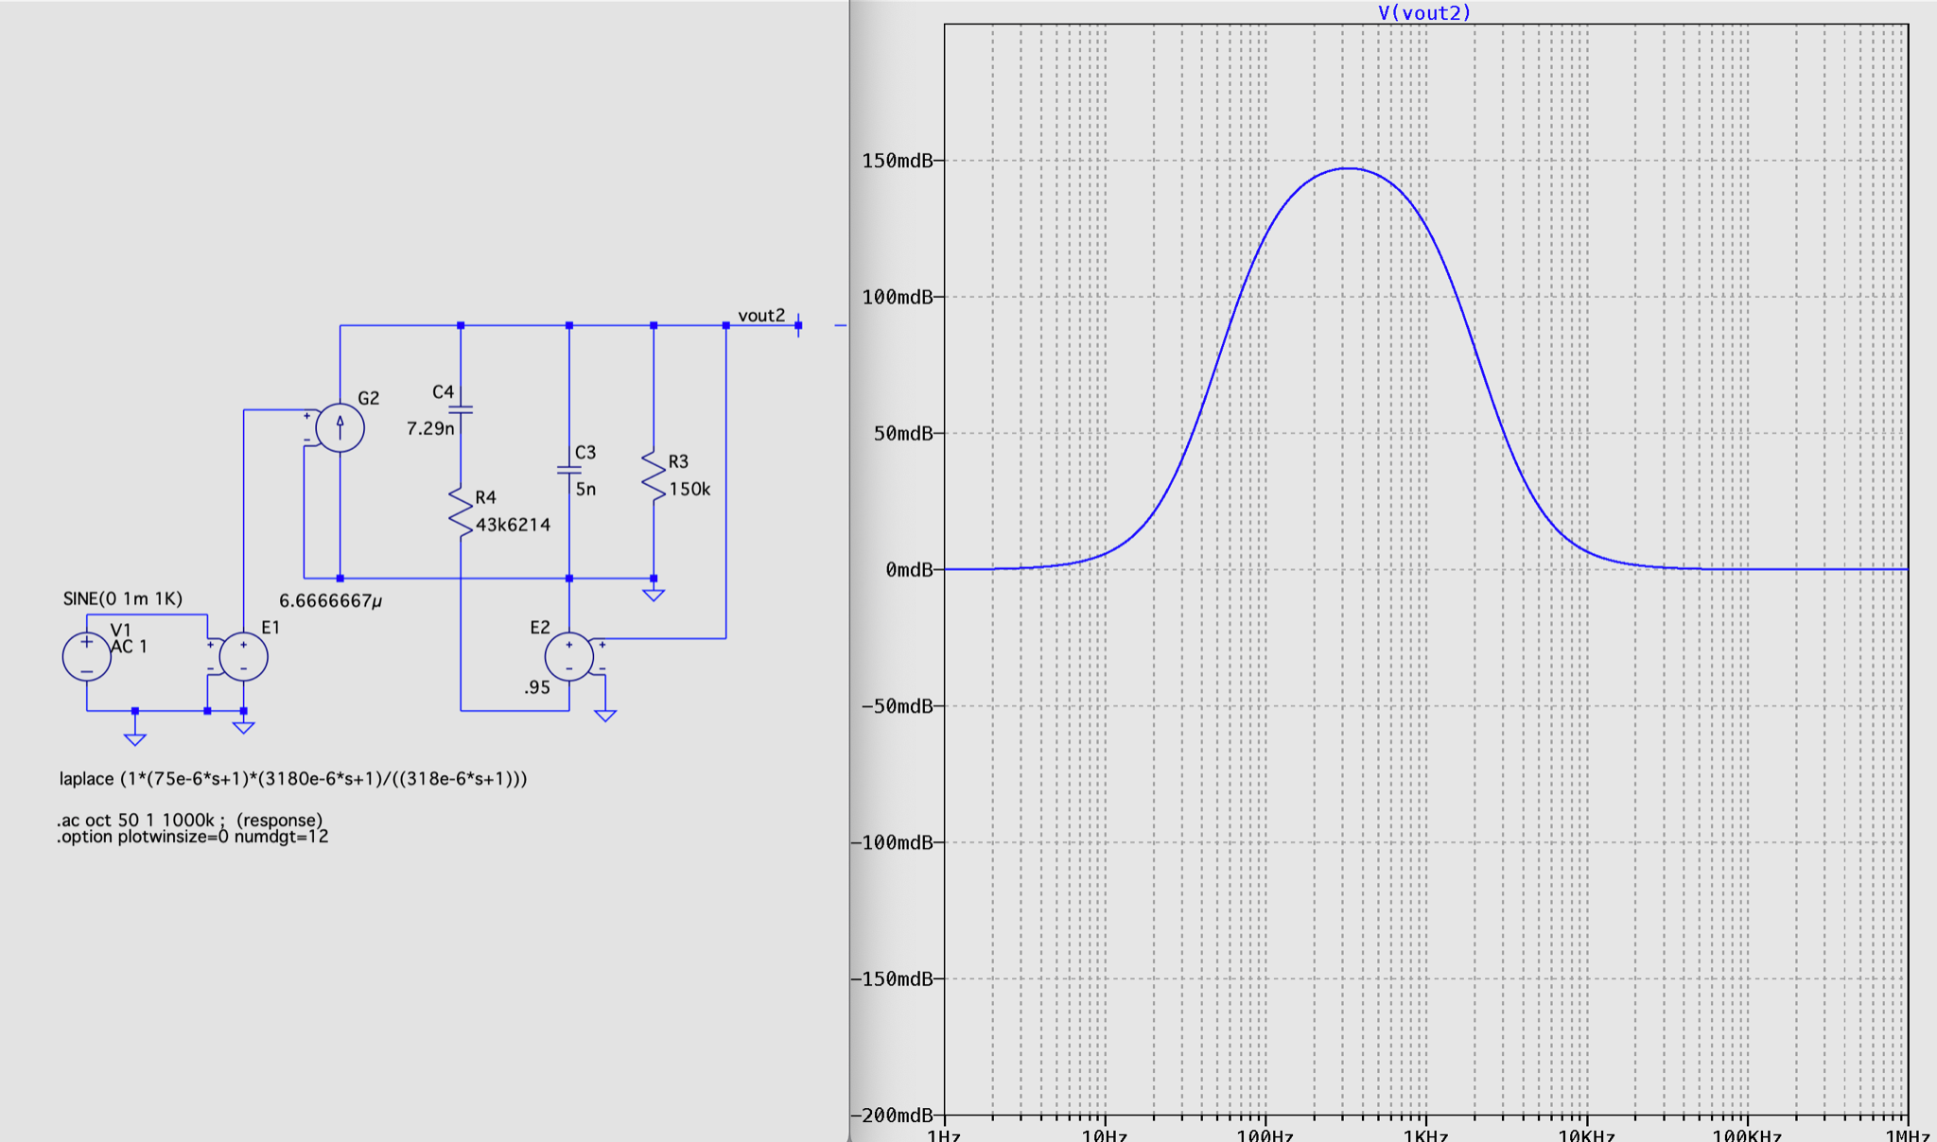The height and width of the screenshot is (1142, 1937).
Task: Click the R3 component label
Action: pos(678,461)
